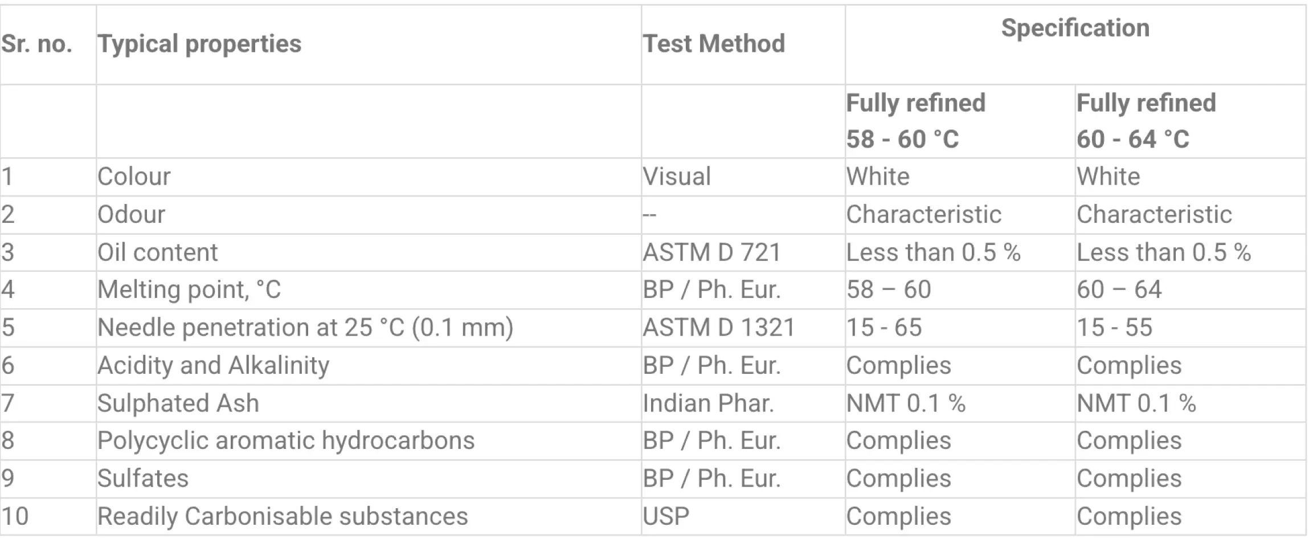Select the "Polycyclic aromatic hydrocarbons" cell
1309x539 pixels.
(286, 440)
